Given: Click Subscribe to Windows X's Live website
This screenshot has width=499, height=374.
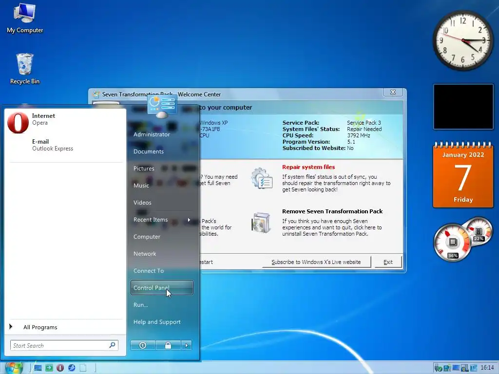Looking at the screenshot, I should pyautogui.click(x=316, y=262).
